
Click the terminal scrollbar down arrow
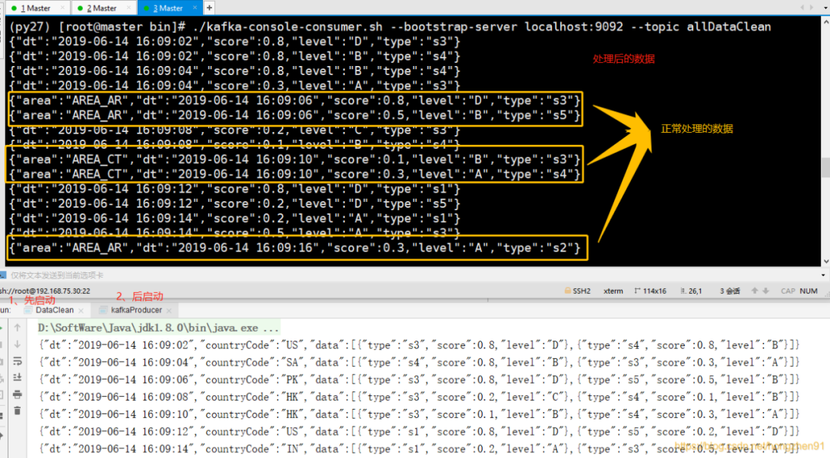[825, 262]
